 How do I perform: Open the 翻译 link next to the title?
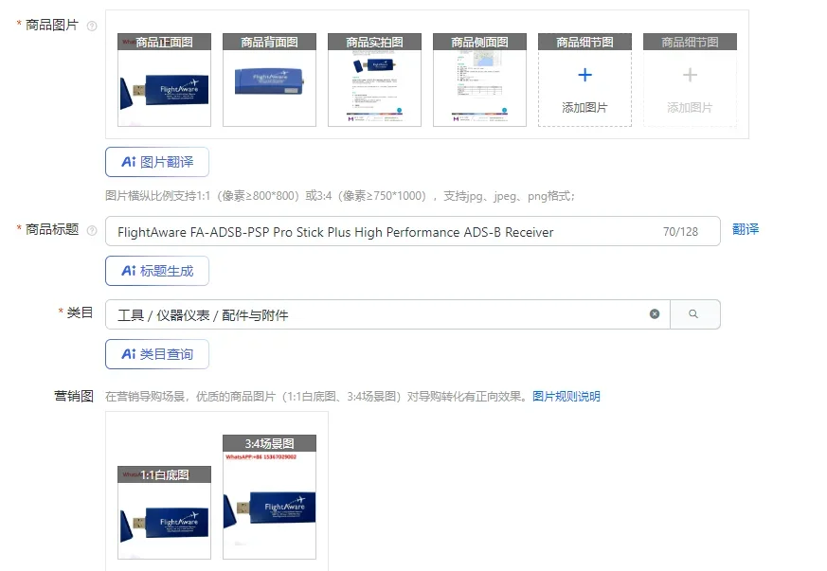(746, 229)
